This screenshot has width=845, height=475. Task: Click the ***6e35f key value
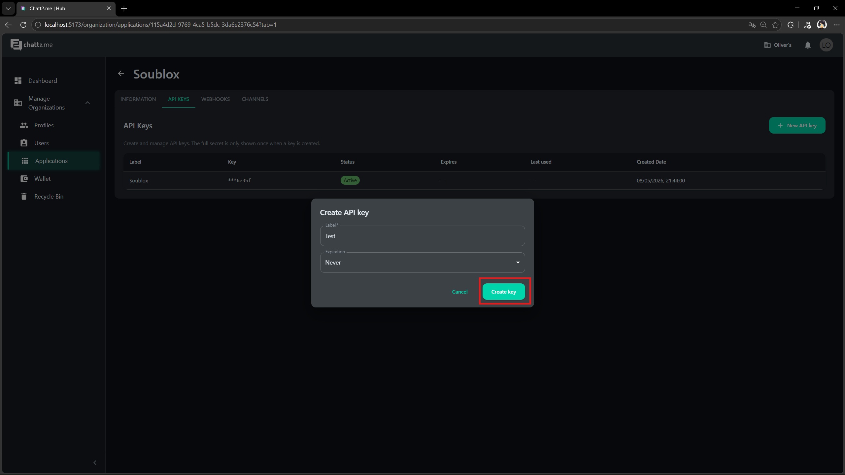point(239,180)
